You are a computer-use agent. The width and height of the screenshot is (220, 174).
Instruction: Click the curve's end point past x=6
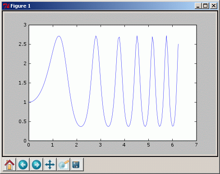tap(178, 44)
